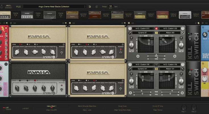Open the FILE menu

coord(18,7)
